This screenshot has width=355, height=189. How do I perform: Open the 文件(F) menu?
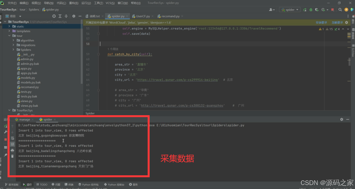[12, 3]
